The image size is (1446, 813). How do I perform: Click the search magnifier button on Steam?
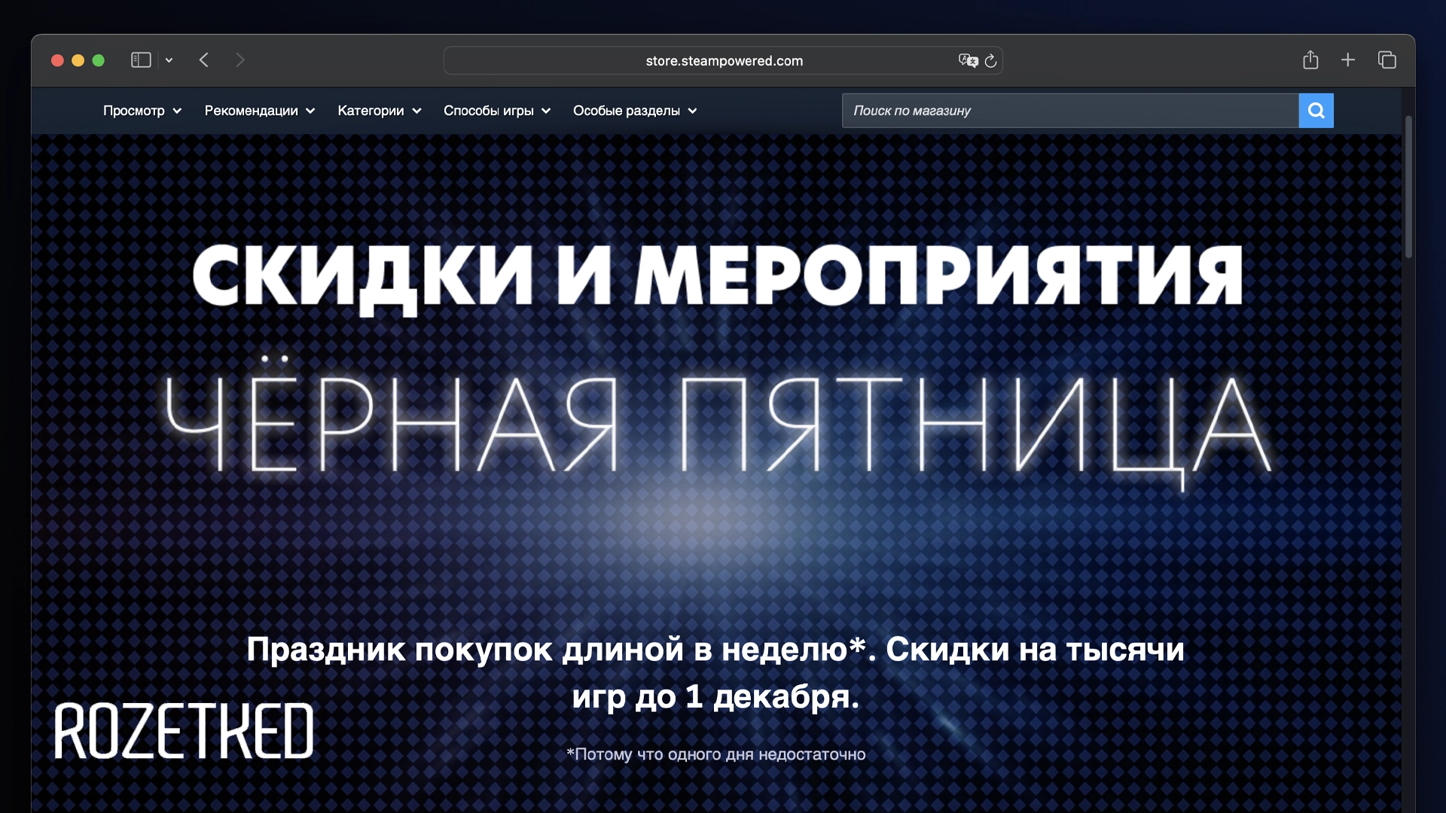tap(1316, 111)
